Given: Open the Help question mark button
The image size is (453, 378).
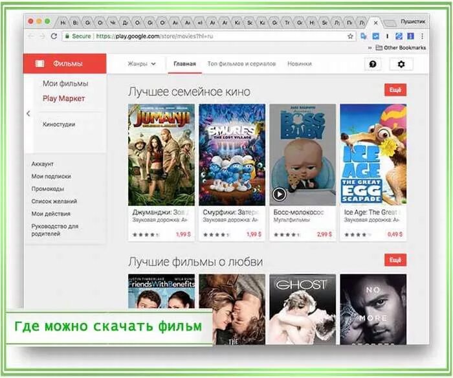Looking at the screenshot, I should pos(373,64).
